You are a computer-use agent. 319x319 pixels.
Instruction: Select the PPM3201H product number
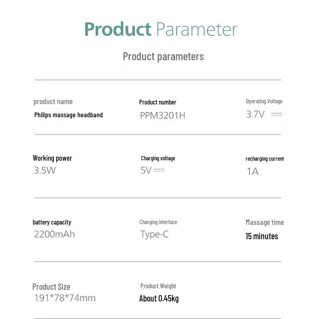(x=163, y=116)
